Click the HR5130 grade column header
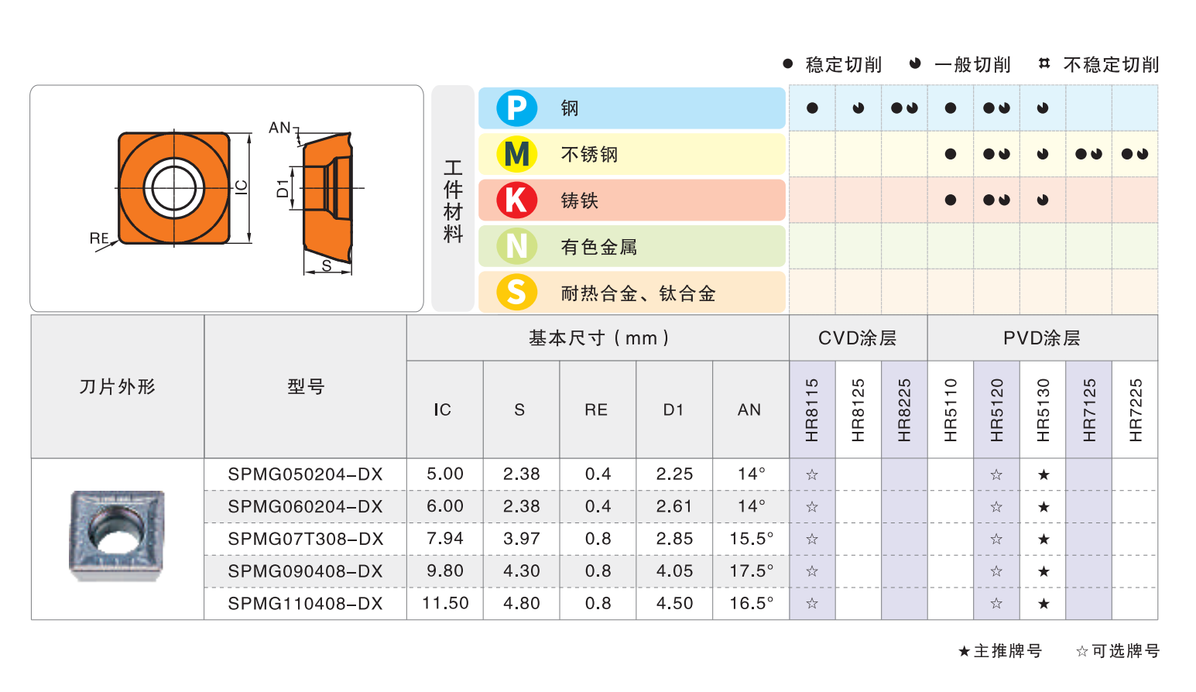 [1043, 409]
